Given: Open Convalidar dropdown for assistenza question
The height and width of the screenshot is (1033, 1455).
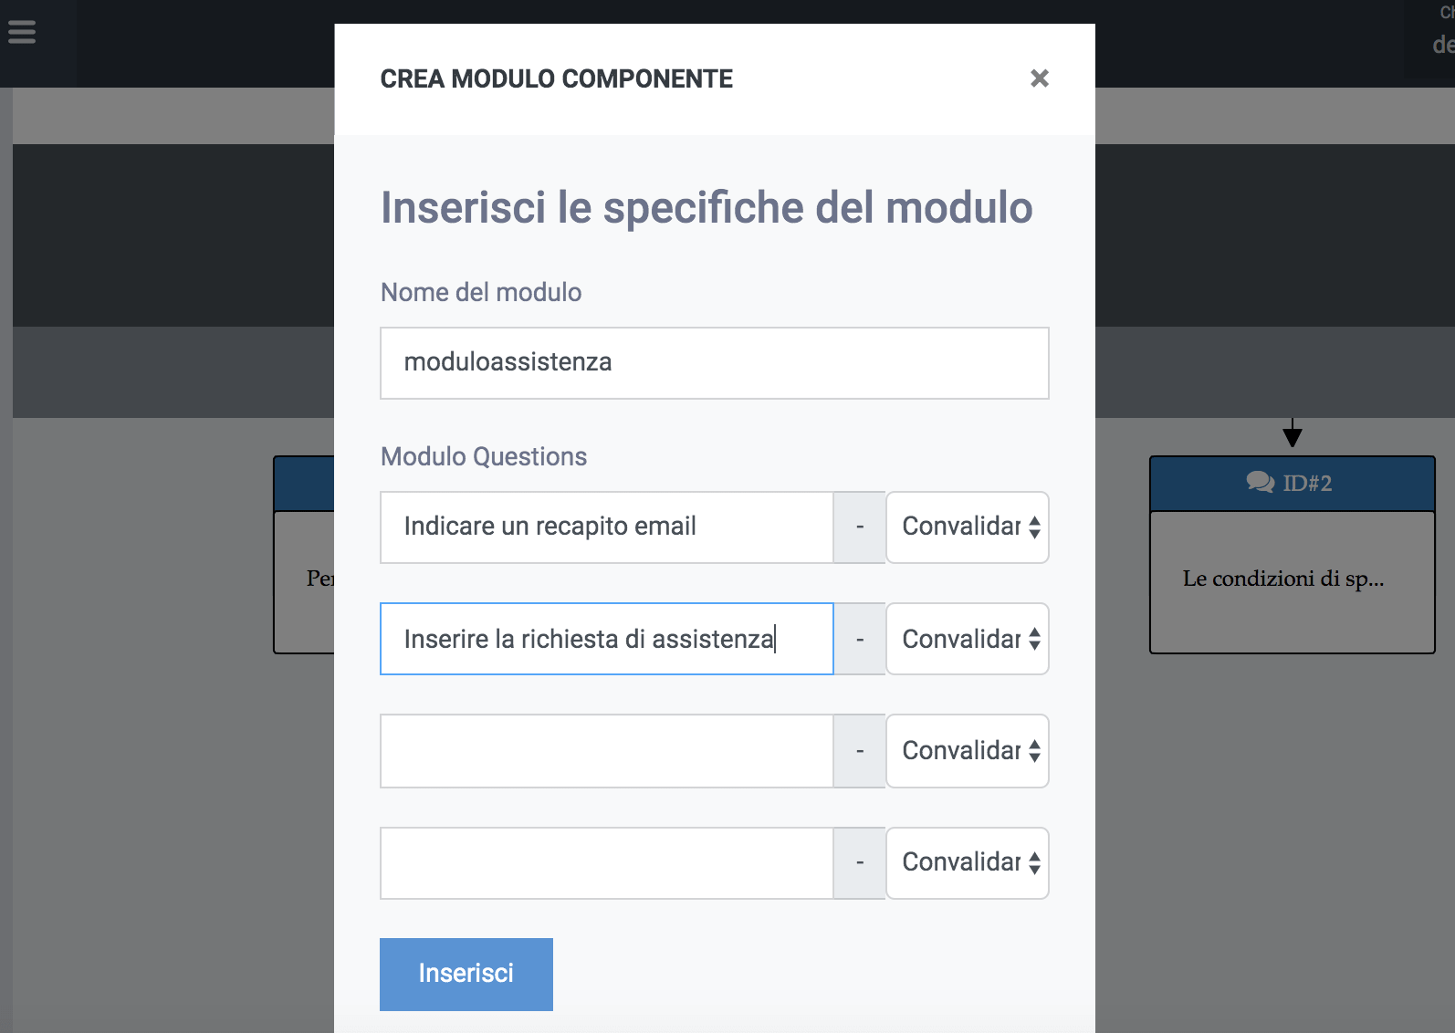Looking at the screenshot, I should point(968,639).
